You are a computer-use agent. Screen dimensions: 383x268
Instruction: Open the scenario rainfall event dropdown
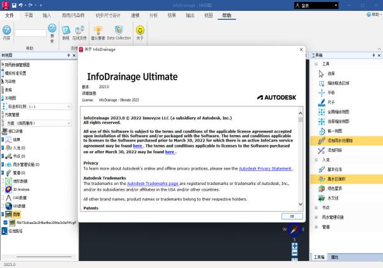[38, 123]
